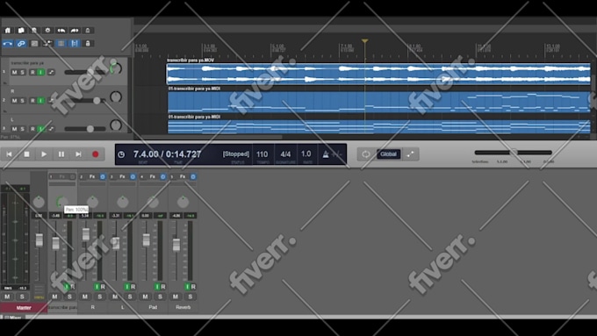Click the Pad channel fader handle
Viewport: 597px width, 336px height.
[147, 240]
